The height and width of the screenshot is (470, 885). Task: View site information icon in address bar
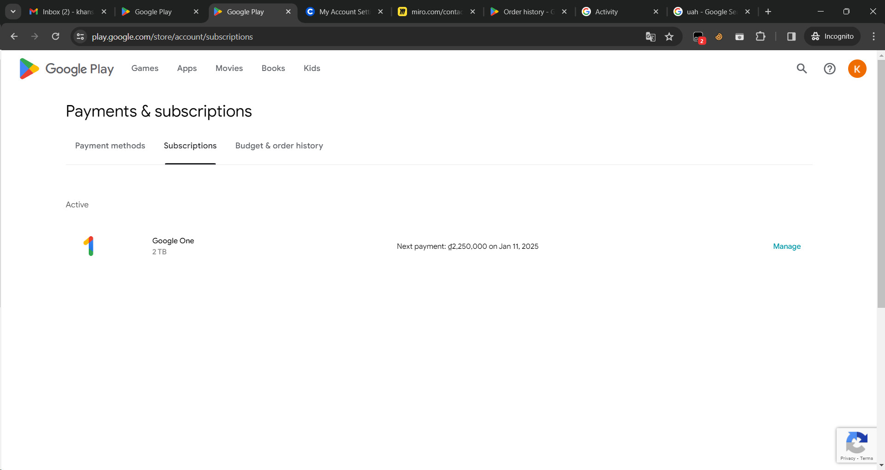coord(80,36)
